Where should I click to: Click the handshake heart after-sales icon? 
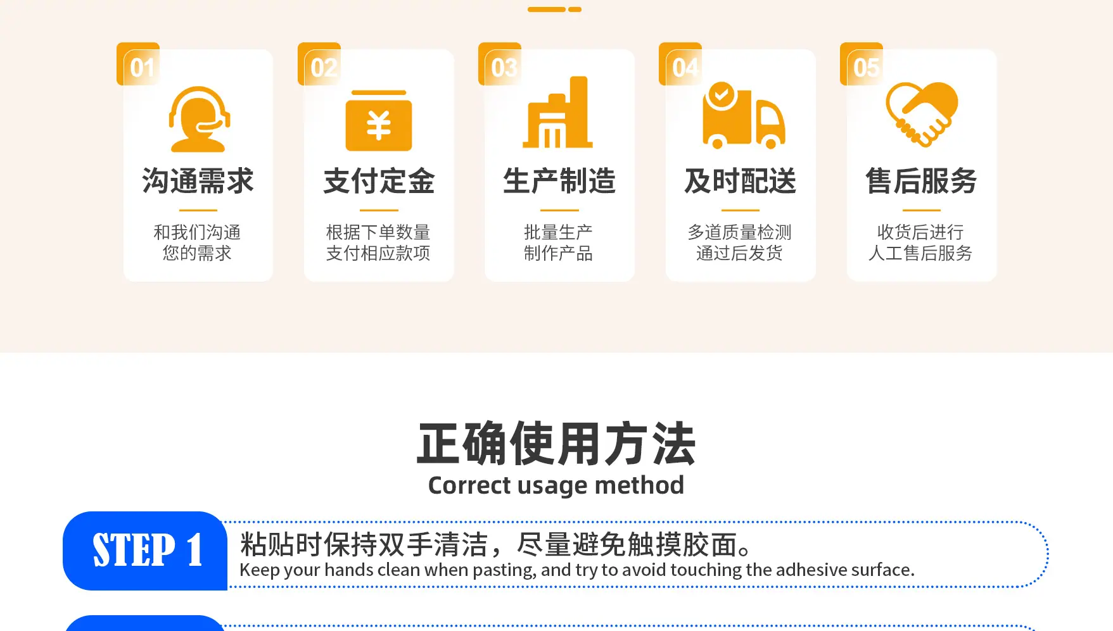(x=922, y=115)
